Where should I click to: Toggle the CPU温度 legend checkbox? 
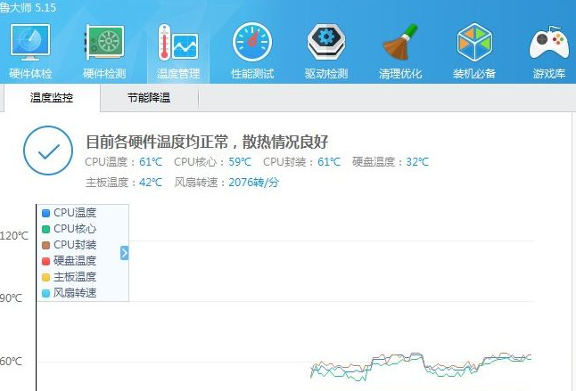pyautogui.click(x=46, y=213)
